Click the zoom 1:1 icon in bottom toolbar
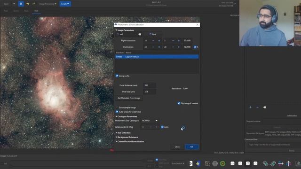This screenshot has width=301, height=169. click(255, 163)
